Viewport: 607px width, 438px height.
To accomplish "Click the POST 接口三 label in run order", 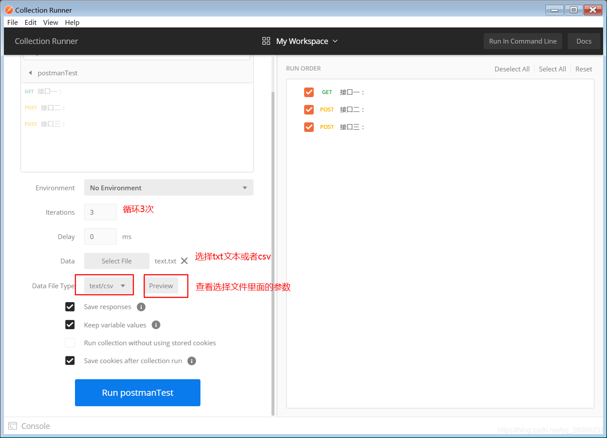I will click(352, 127).
